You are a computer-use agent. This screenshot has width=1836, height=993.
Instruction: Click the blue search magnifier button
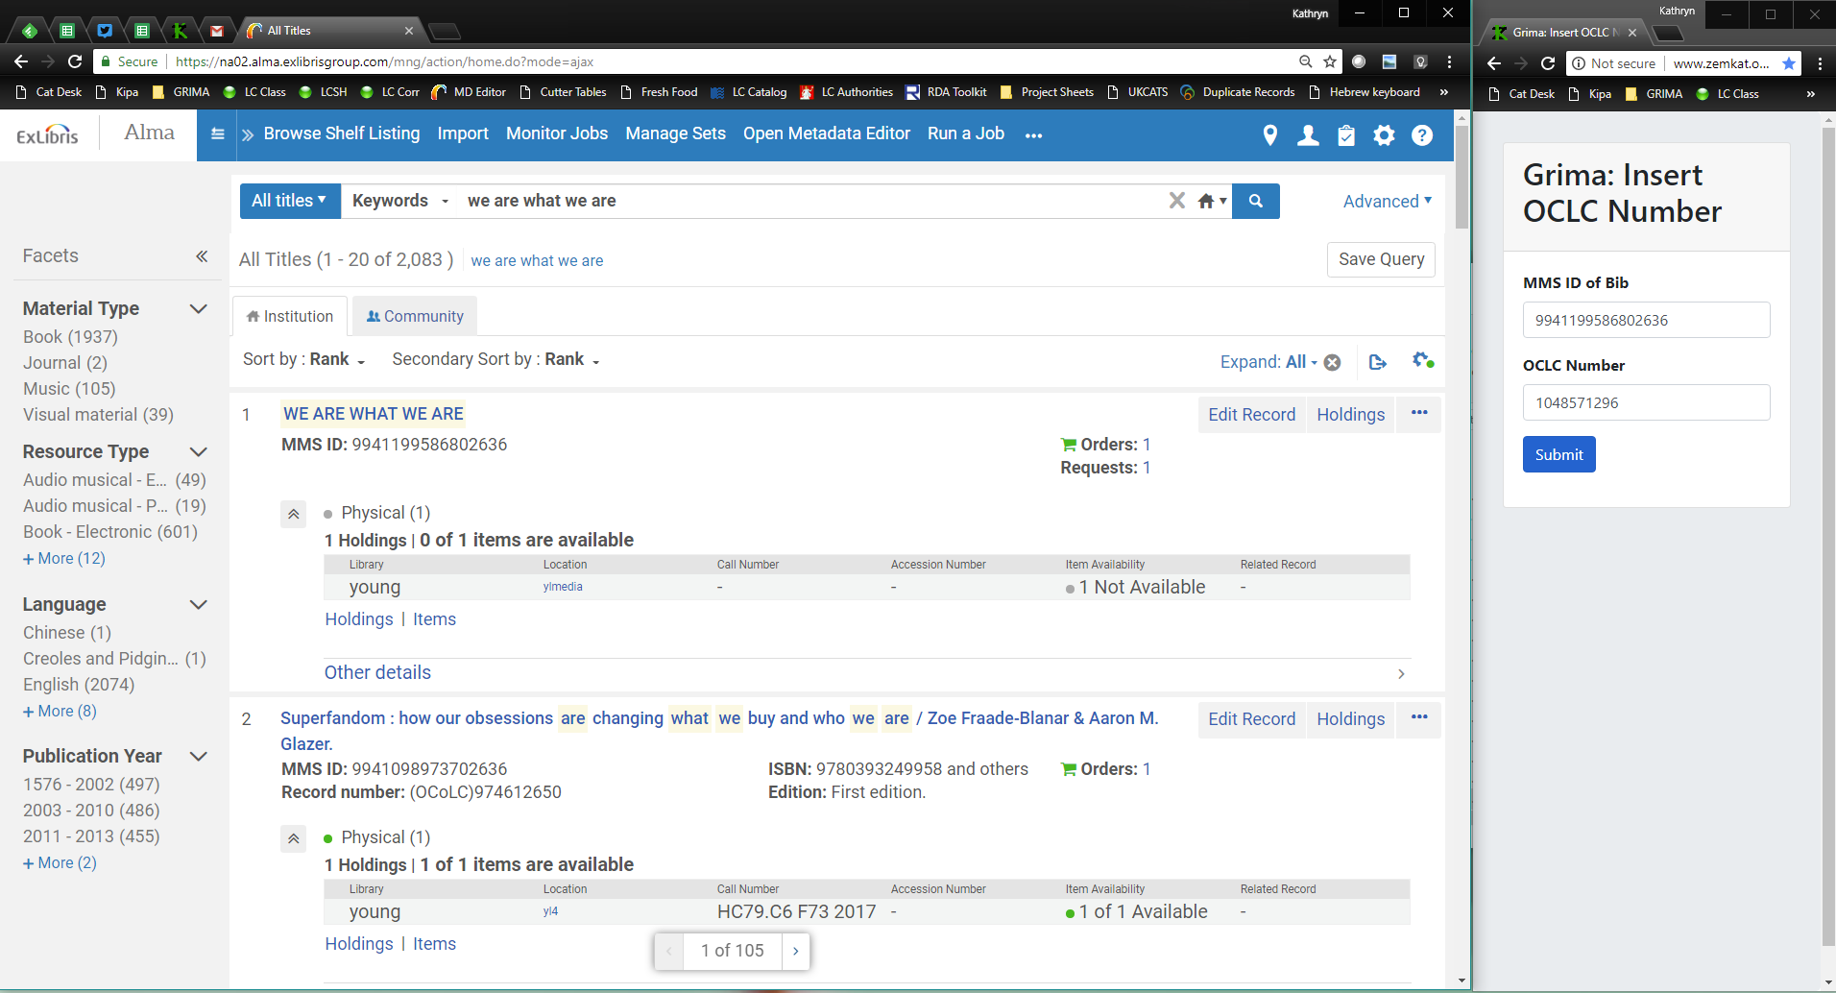[1255, 201]
